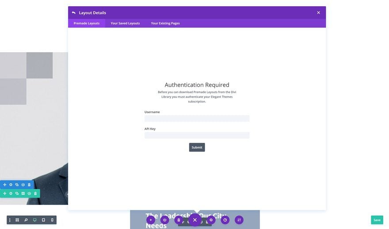Duplicate section using blue toolbar clone icon
The height and width of the screenshot is (229, 389).
[17, 185]
